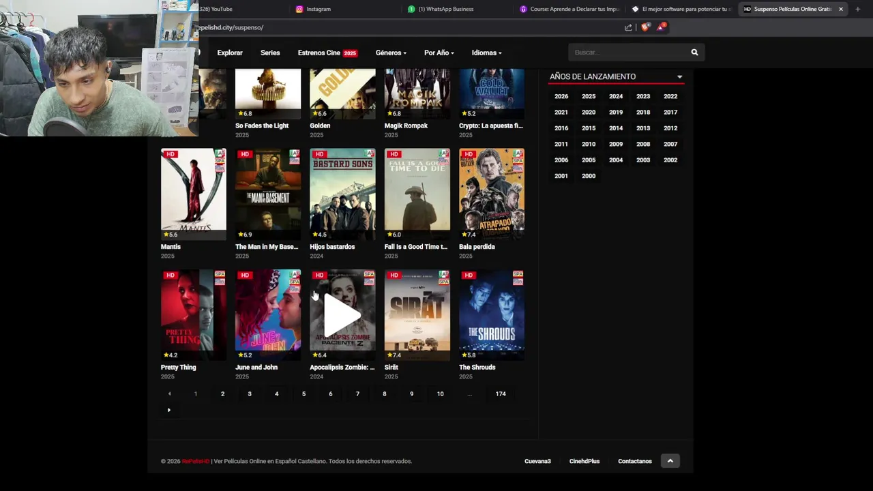Image resolution: width=873 pixels, height=491 pixels.
Task: Filter by year 2000
Action: pyautogui.click(x=589, y=176)
